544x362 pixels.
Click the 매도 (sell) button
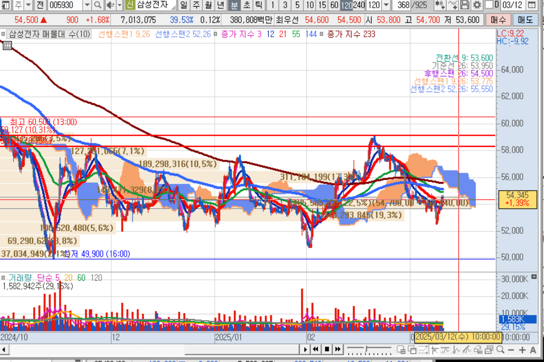525,20
